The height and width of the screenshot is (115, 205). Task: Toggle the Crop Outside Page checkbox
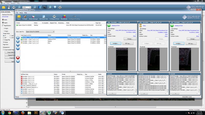pos(4,50)
